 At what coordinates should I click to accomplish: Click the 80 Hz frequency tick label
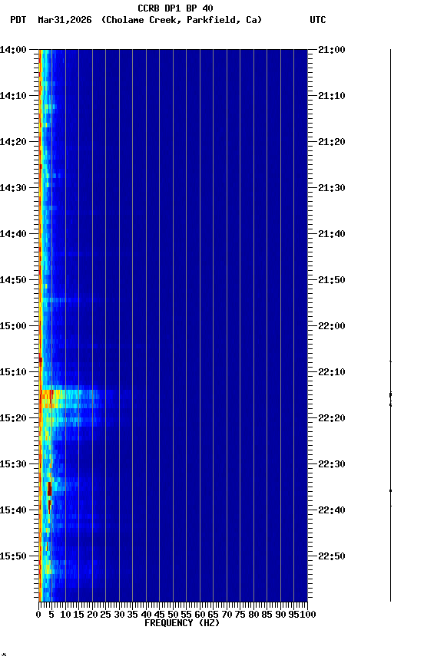coord(253,615)
